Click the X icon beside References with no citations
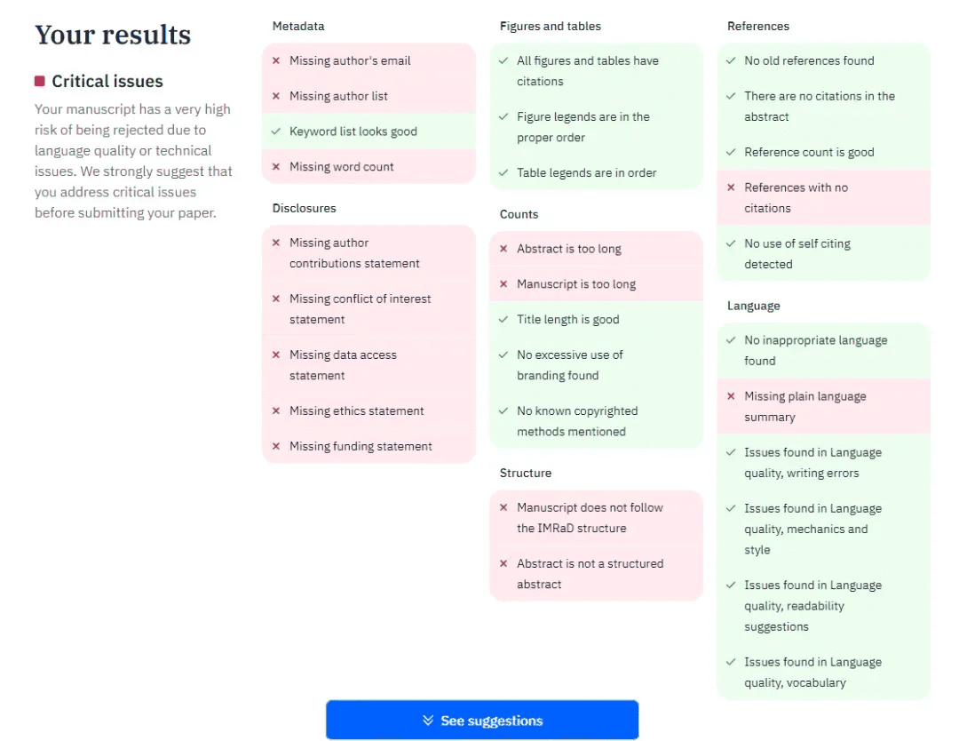This screenshot has width=959, height=741. [731, 188]
